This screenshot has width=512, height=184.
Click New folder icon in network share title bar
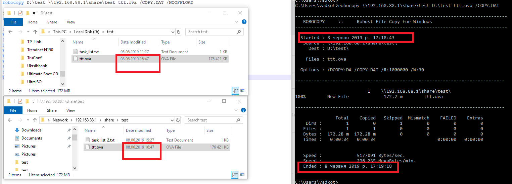click(27, 101)
